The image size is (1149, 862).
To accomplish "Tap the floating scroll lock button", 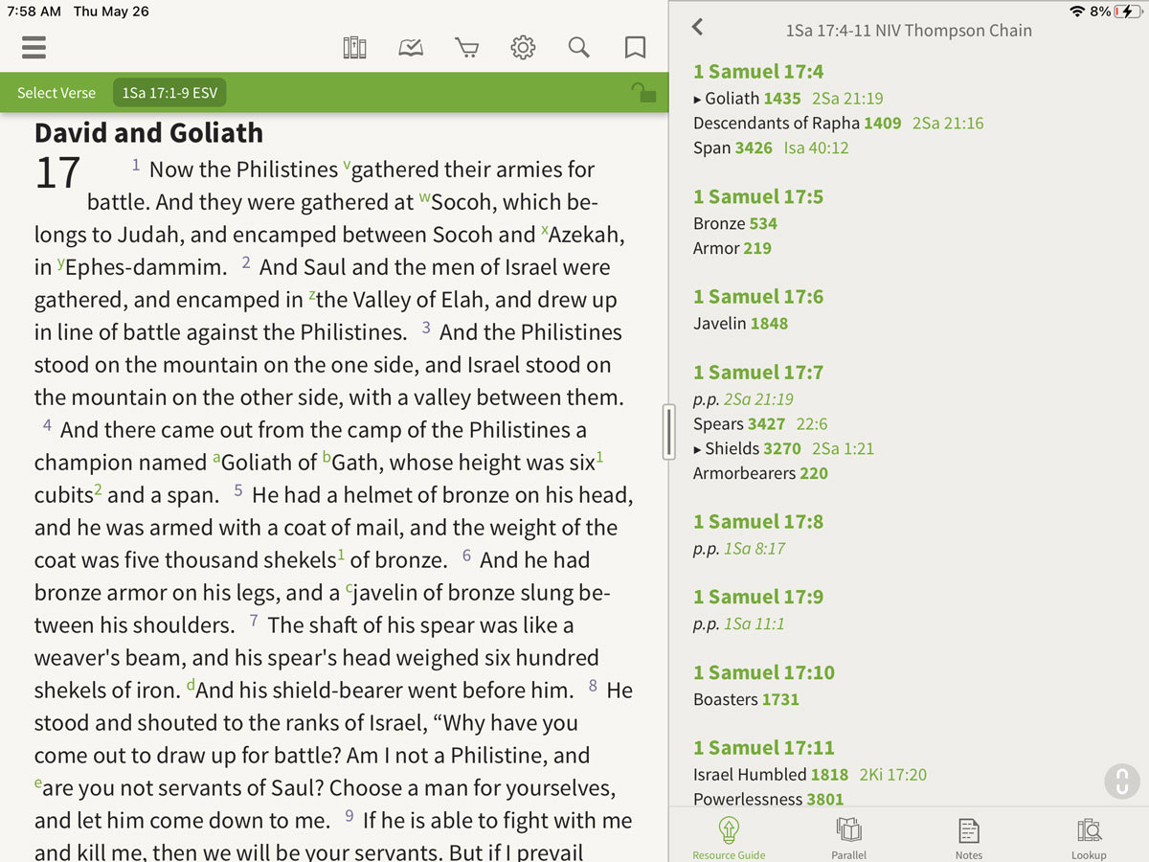I will point(1121,781).
